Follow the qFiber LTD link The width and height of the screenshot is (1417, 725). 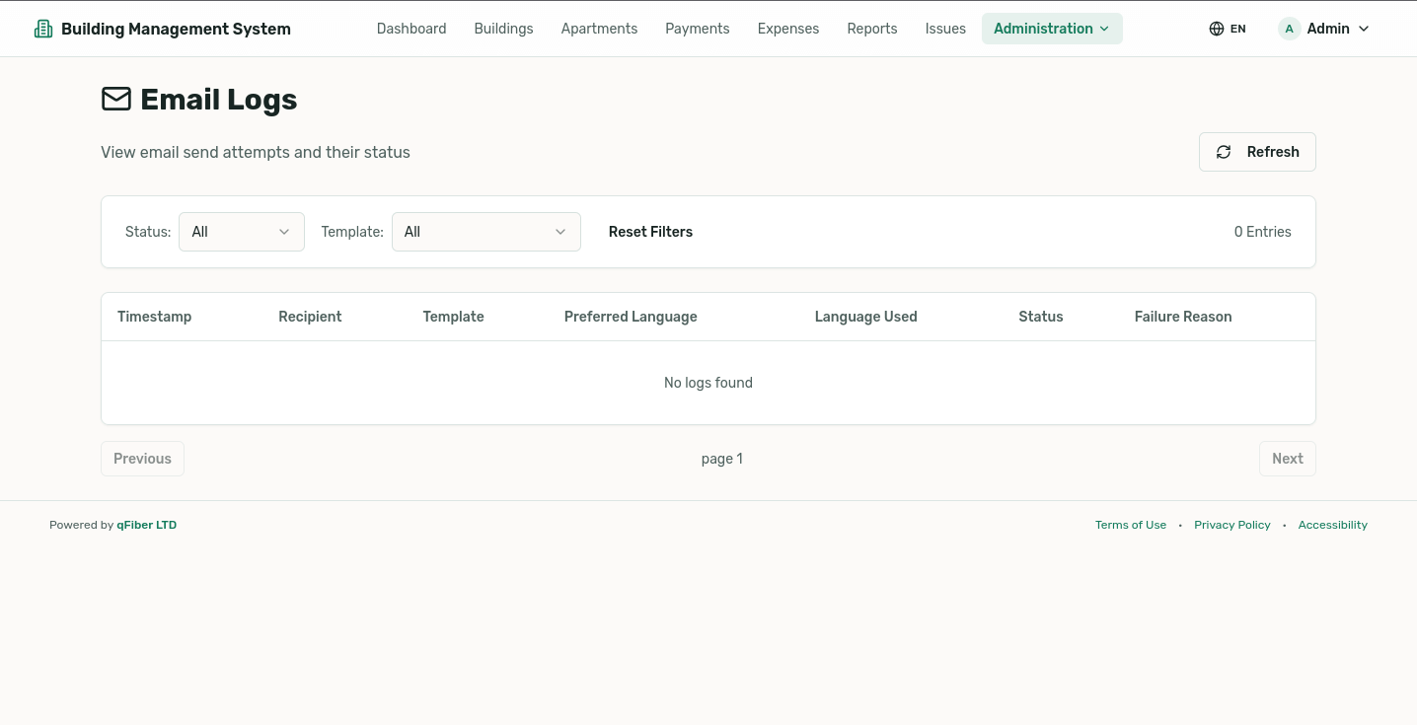pyautogui.click(x=146, y=525)
